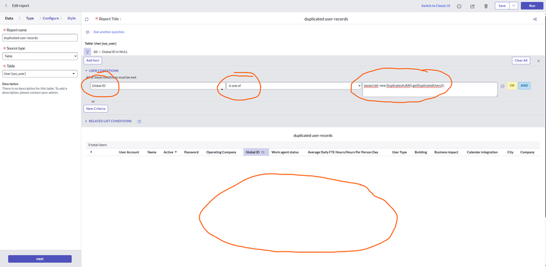Click the Name column header
The width and height of the screenshot is (546, 267).
tap(152, 152)
